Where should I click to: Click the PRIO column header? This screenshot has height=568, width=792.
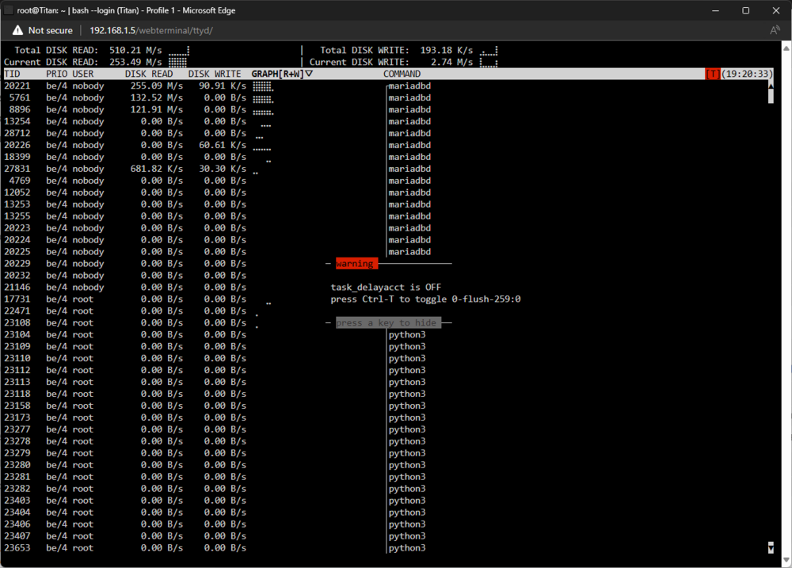click(56, 74)
